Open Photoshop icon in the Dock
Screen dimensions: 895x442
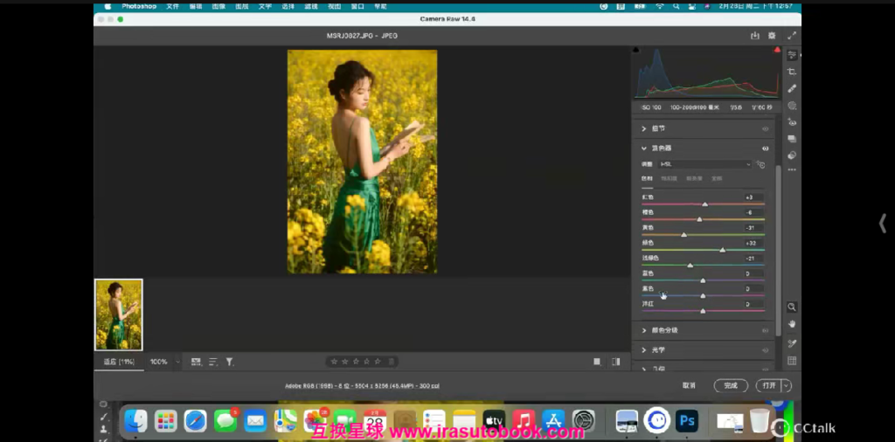pyautogui.click(x=687, y=421)
